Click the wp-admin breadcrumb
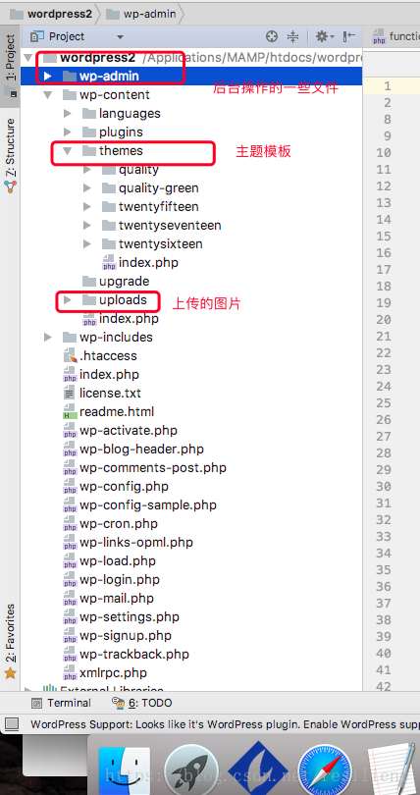Image resolution: width=420 pixels, height=795 pixels. click(141, 14)
